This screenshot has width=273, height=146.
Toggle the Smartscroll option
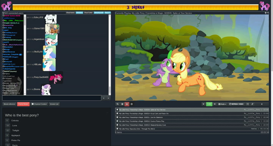[99, 13]
